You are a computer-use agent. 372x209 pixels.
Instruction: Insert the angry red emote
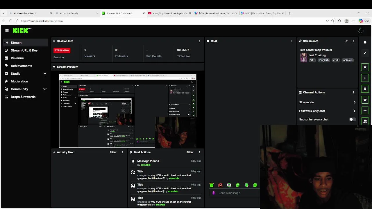pyautogui.click(x=220, y=185)
